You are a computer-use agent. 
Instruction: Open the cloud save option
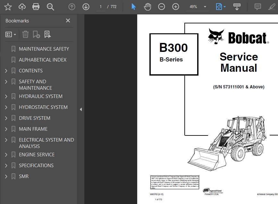(21, 6)
